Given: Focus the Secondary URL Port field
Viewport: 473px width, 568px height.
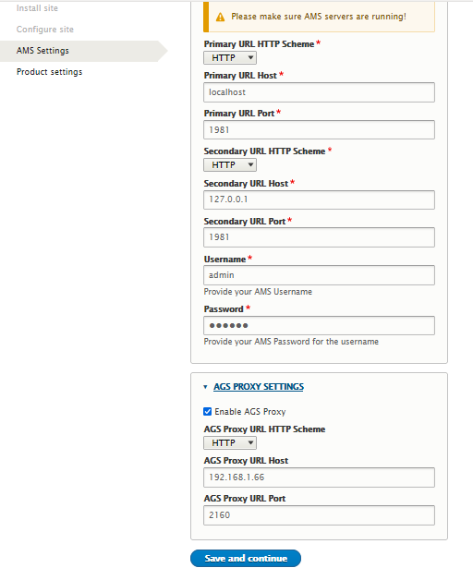Looking at the screenshot, I should (319, 237).
